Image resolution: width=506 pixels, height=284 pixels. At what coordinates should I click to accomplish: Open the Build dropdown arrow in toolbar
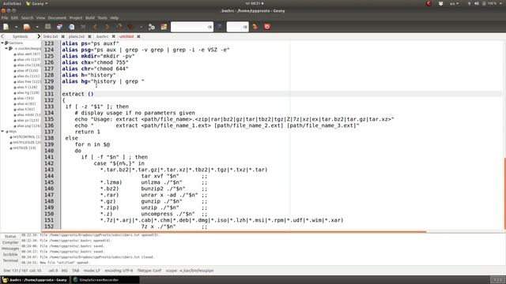141,27
